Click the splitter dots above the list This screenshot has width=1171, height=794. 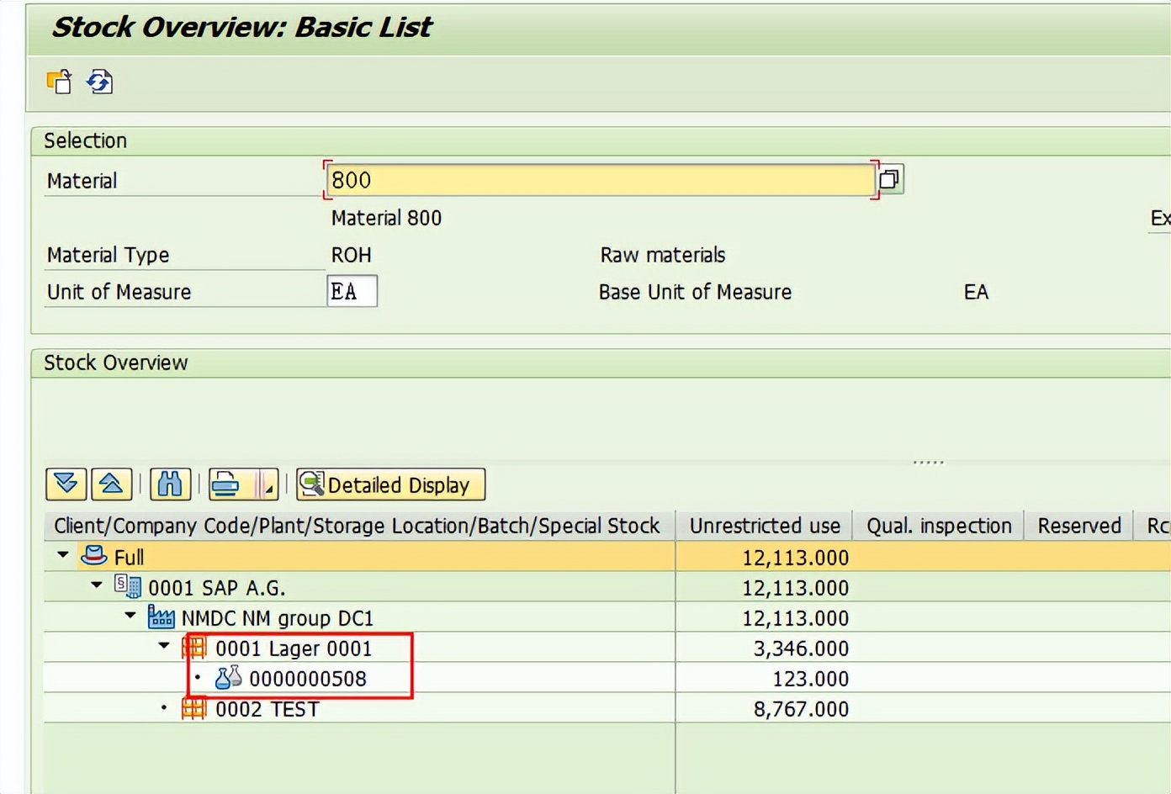[x=928, y=462]
